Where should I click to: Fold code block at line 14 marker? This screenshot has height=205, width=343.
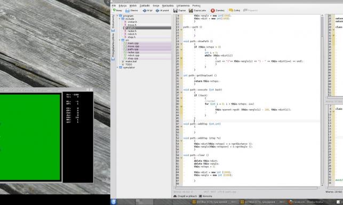pos(181,30)
